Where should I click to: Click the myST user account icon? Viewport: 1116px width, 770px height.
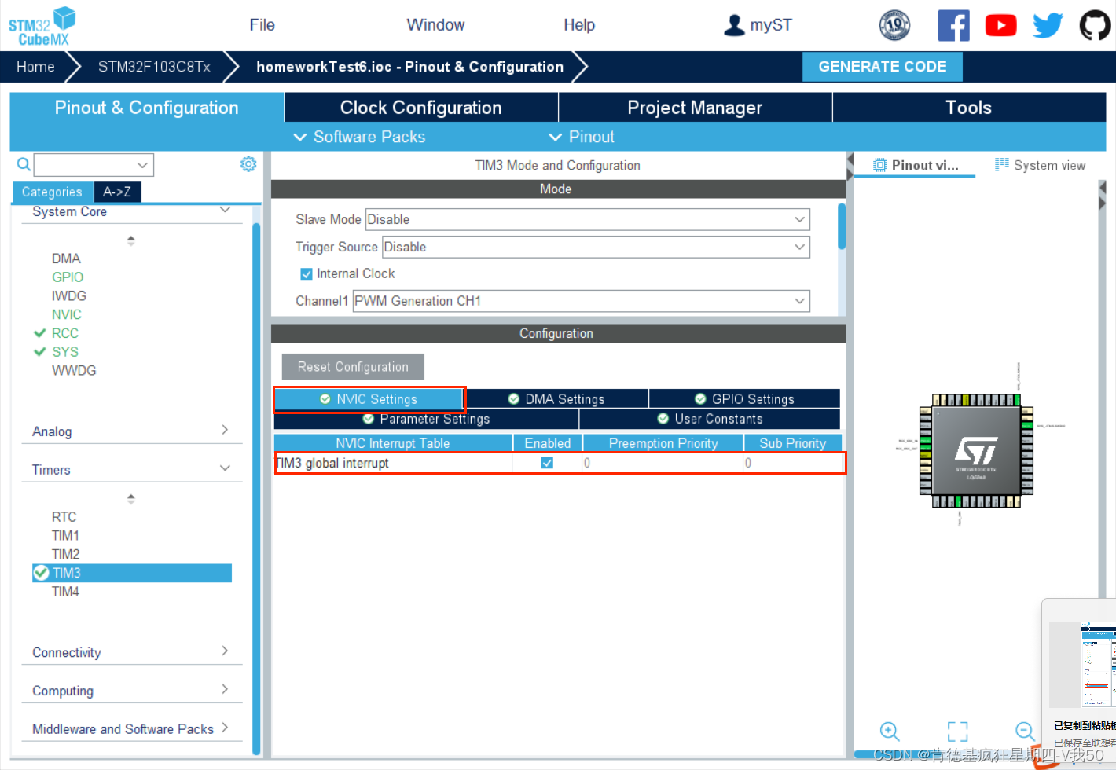(x=734, y=25)
